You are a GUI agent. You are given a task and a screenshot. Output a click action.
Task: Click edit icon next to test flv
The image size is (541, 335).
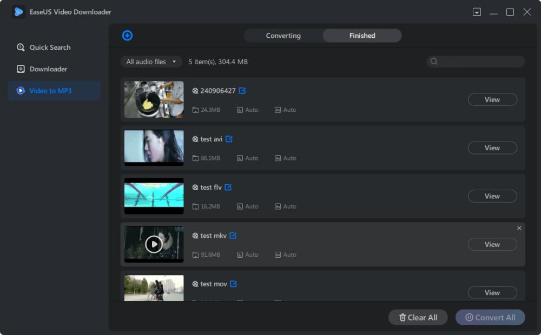pos(228,187)
